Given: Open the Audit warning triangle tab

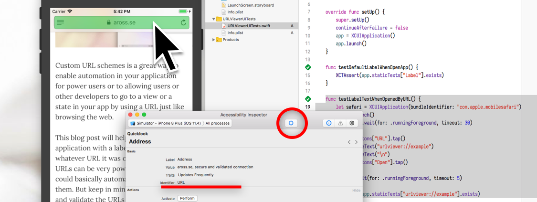Looking at the screenshot, I should [340, 123].
